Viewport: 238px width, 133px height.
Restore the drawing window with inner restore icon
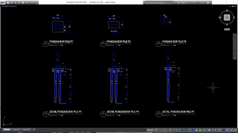233,6
